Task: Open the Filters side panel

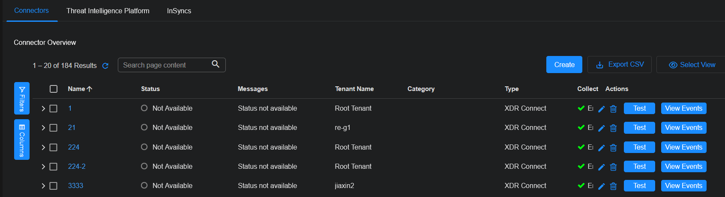Action: [x=22, y=98]
